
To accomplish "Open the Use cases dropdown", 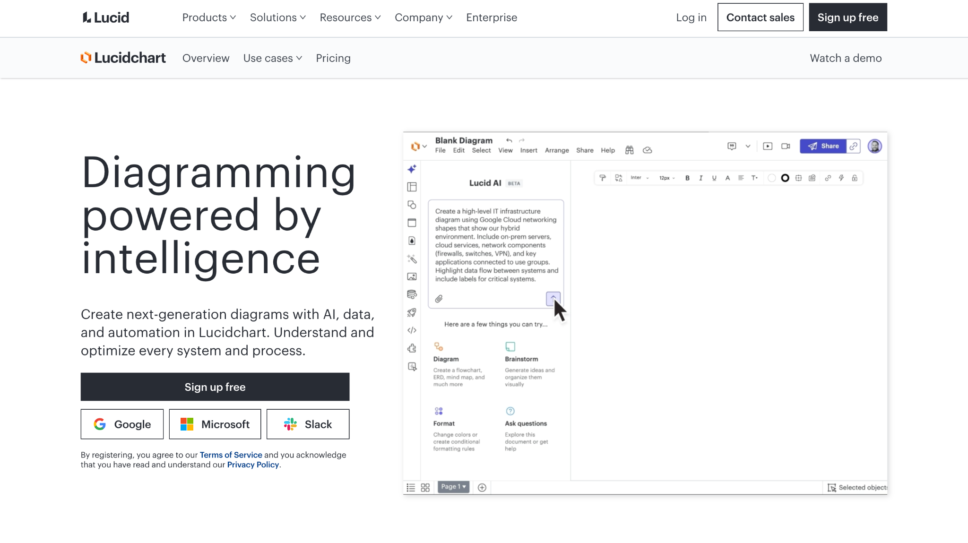I will click(272, 58).
